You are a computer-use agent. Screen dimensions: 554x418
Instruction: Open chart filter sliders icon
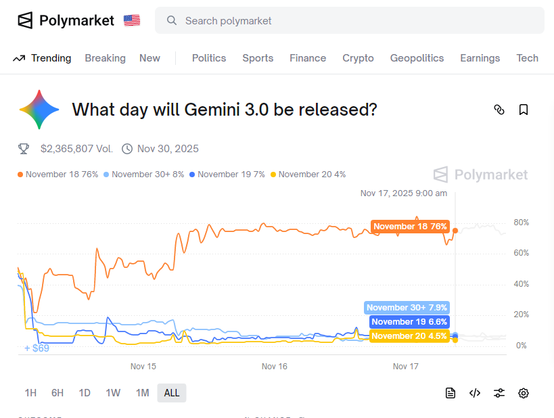(499, 393)
